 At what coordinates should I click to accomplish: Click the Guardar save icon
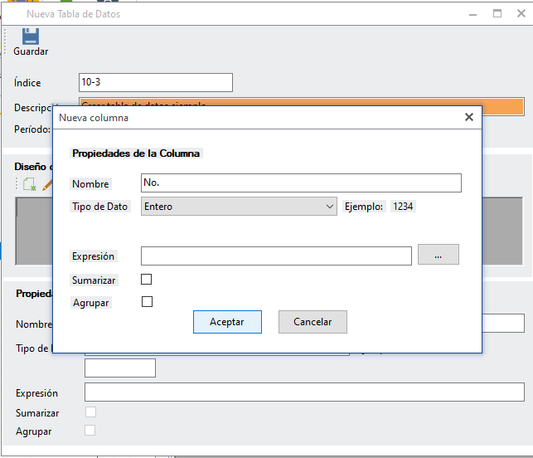pos(31,37)
